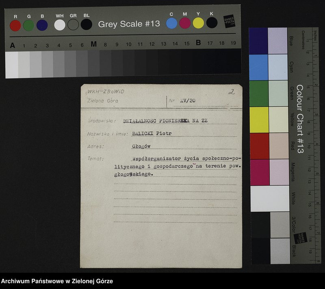Viewport: 325px width, 289px height.
Task: Select the grey patch labeled A
Action: click(x=12, y=63)
